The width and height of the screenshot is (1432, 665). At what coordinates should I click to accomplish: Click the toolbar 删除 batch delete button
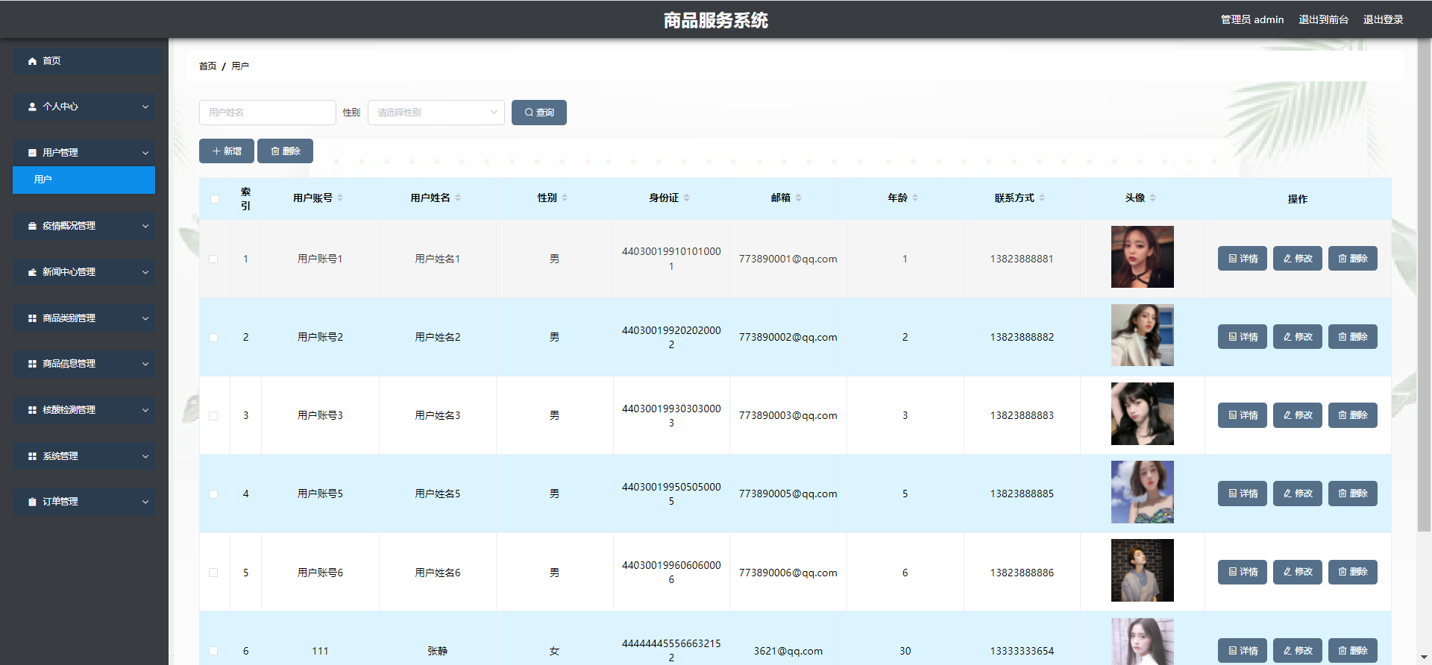pyautogui.click(x=285, y=151)
